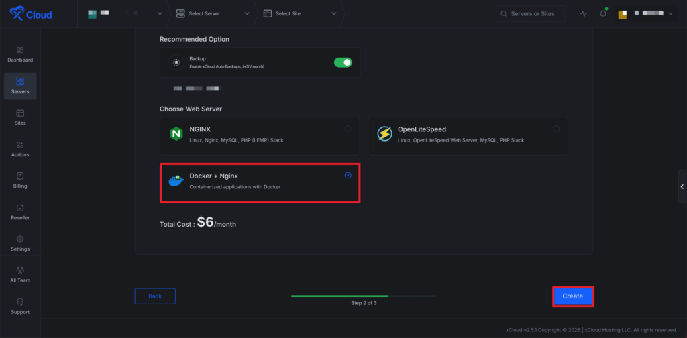Open the Billing sidebar icon
Image resolution: width=687 pixels, height=338 pixels.
coord(20,177)
